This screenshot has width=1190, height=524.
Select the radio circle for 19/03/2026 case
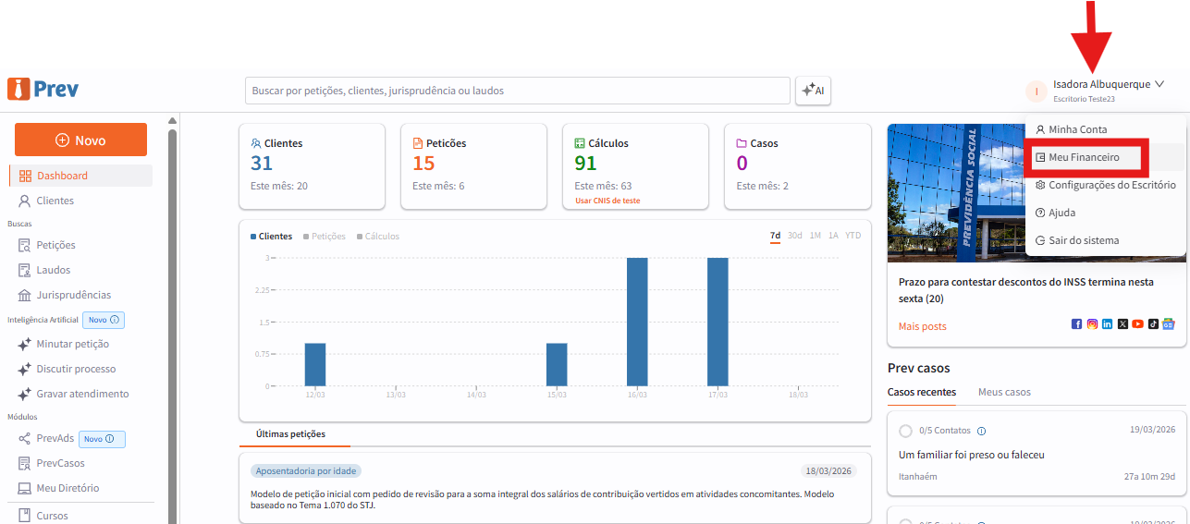905,431
